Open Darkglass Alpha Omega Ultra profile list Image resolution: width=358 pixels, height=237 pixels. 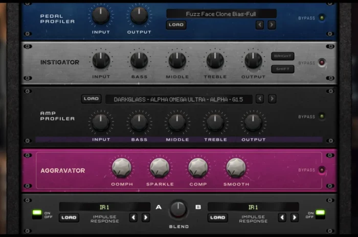(178, 99)
